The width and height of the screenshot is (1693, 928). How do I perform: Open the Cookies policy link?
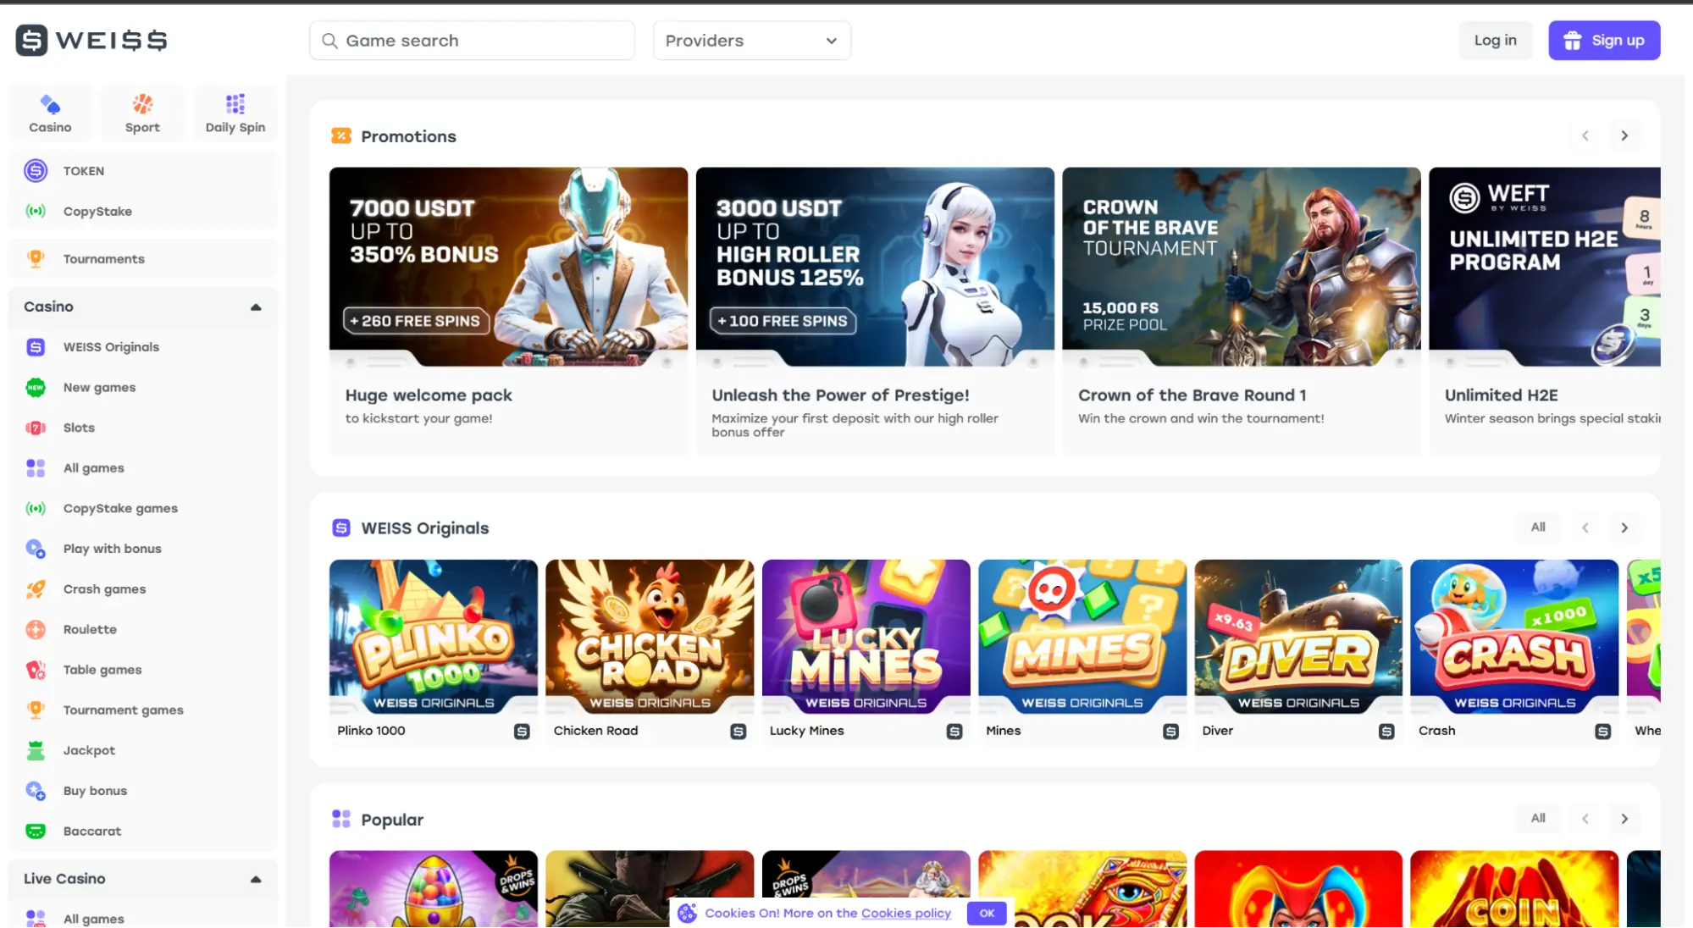coord(905,914)
